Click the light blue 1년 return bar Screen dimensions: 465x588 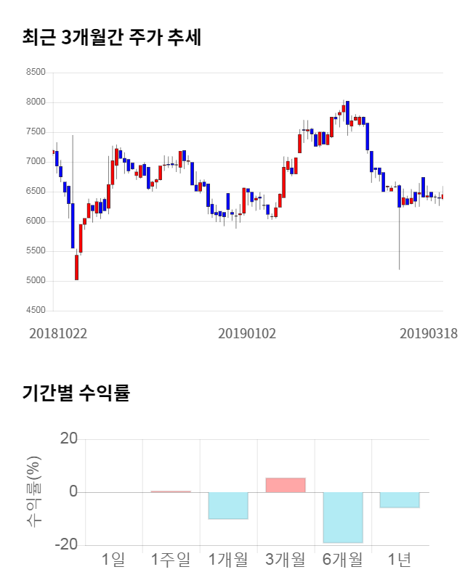point(400,499)
